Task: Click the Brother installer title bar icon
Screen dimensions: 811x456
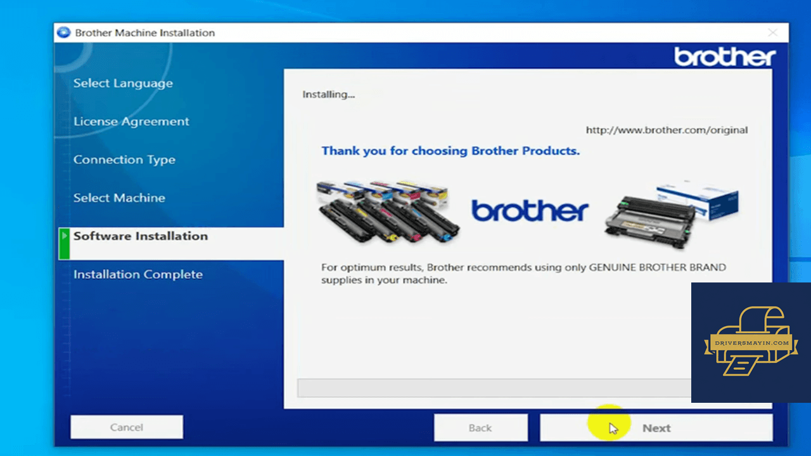Action: click(x=63, y=33)
